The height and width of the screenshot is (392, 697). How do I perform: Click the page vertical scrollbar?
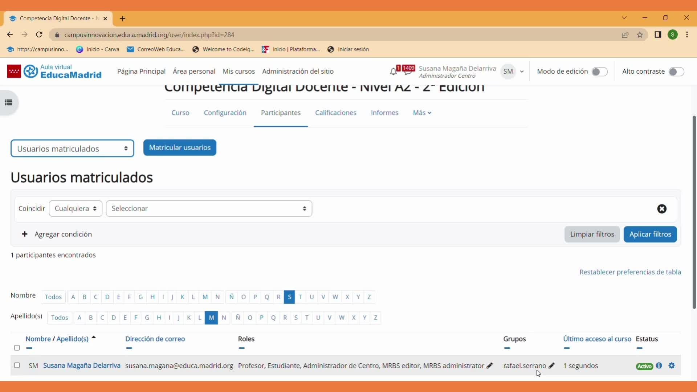[x=694, y=212]
